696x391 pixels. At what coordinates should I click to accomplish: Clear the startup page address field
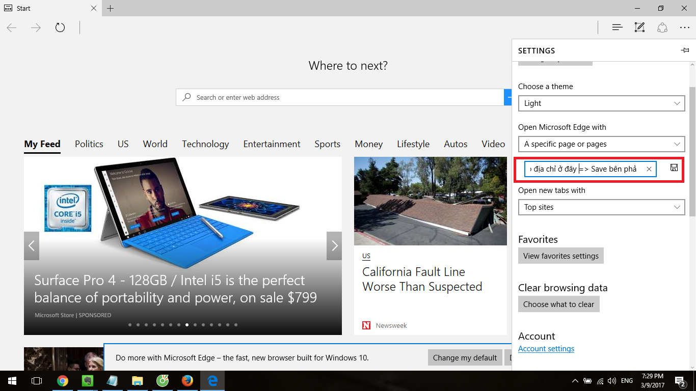point(649,169)
